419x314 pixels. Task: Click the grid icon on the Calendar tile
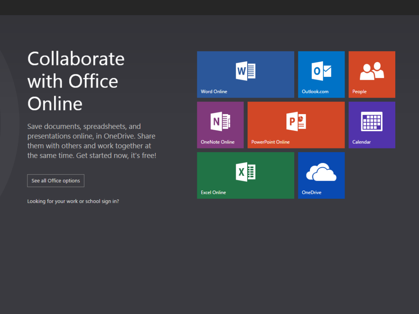[x=372, y=121]
